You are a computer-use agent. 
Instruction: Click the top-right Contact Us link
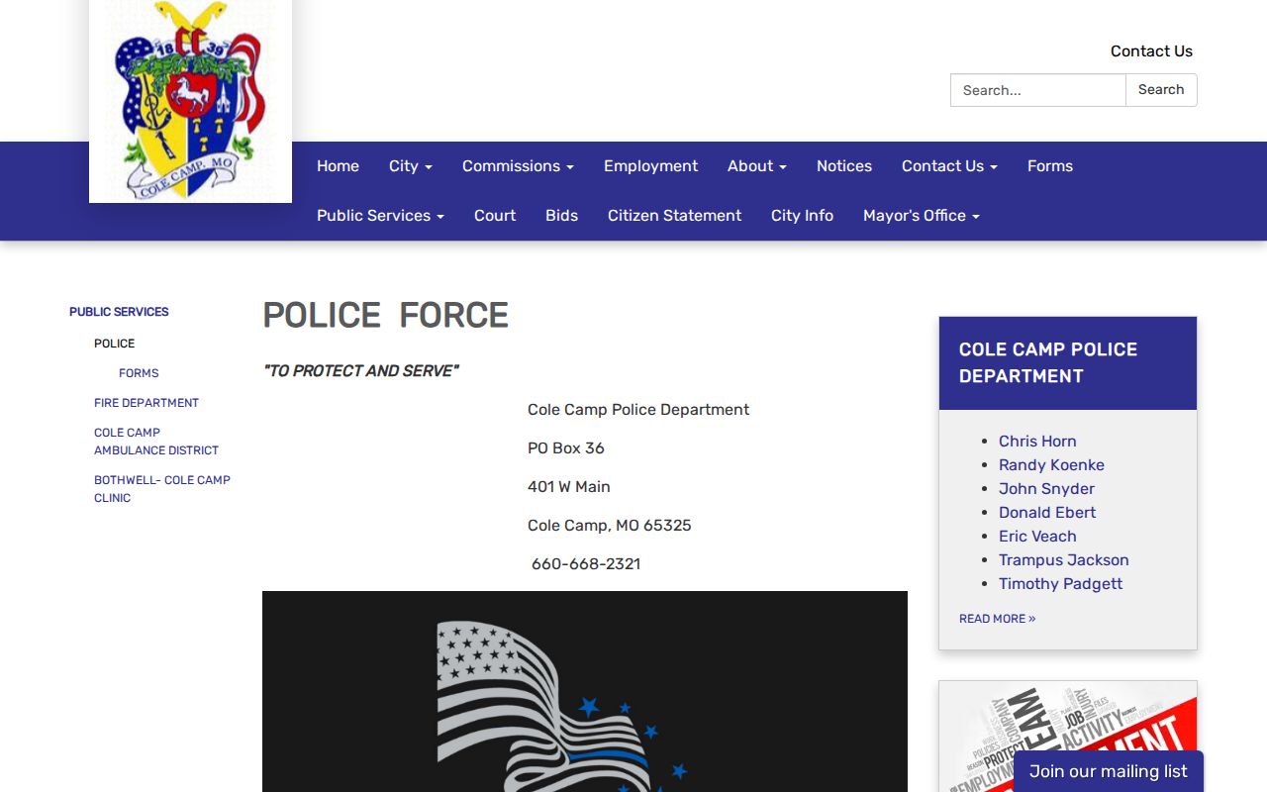tap(1151, 51)
